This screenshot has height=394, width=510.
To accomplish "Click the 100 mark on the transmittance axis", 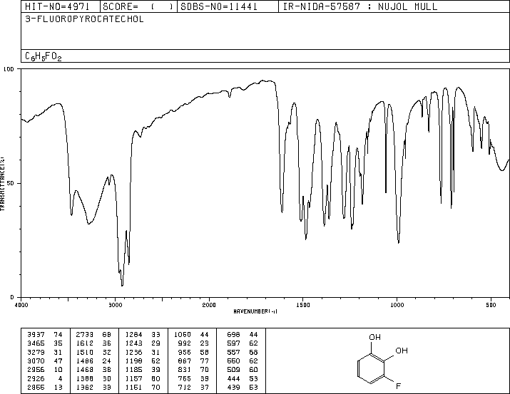I will click(x=9, y=69).
